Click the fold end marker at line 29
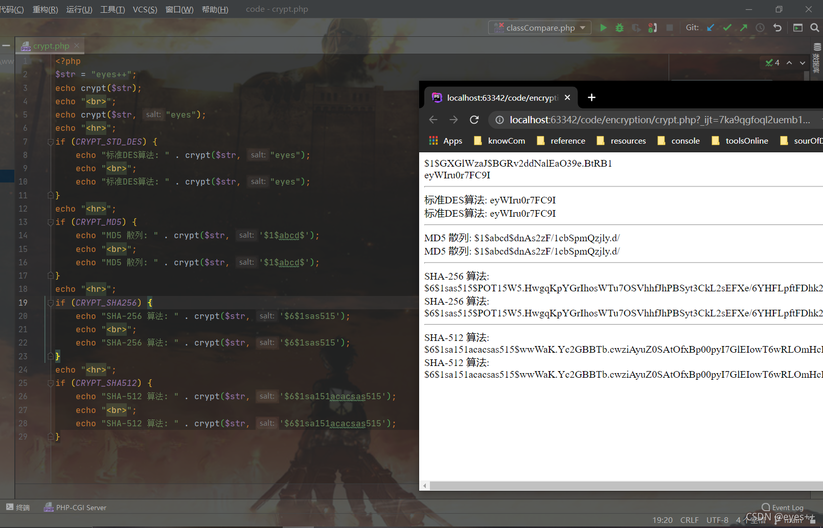The height and width of the screenshot is (528, 823). point(51,437)
